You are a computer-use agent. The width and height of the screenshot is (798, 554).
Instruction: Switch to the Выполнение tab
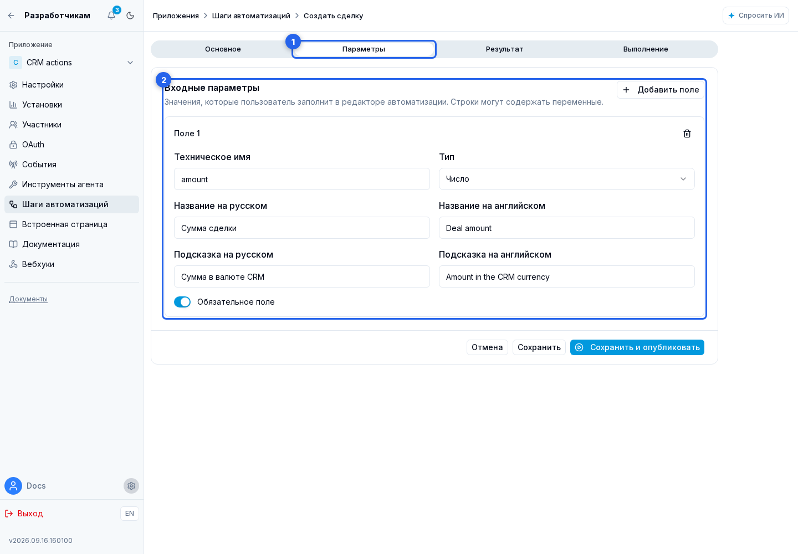coord(646,49)
